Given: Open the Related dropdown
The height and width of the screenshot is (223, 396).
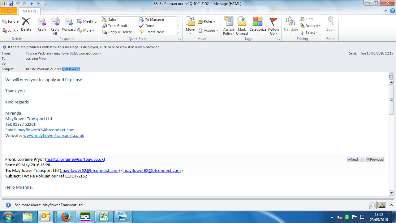Looking at the screenshot, I should pos(310,26).
